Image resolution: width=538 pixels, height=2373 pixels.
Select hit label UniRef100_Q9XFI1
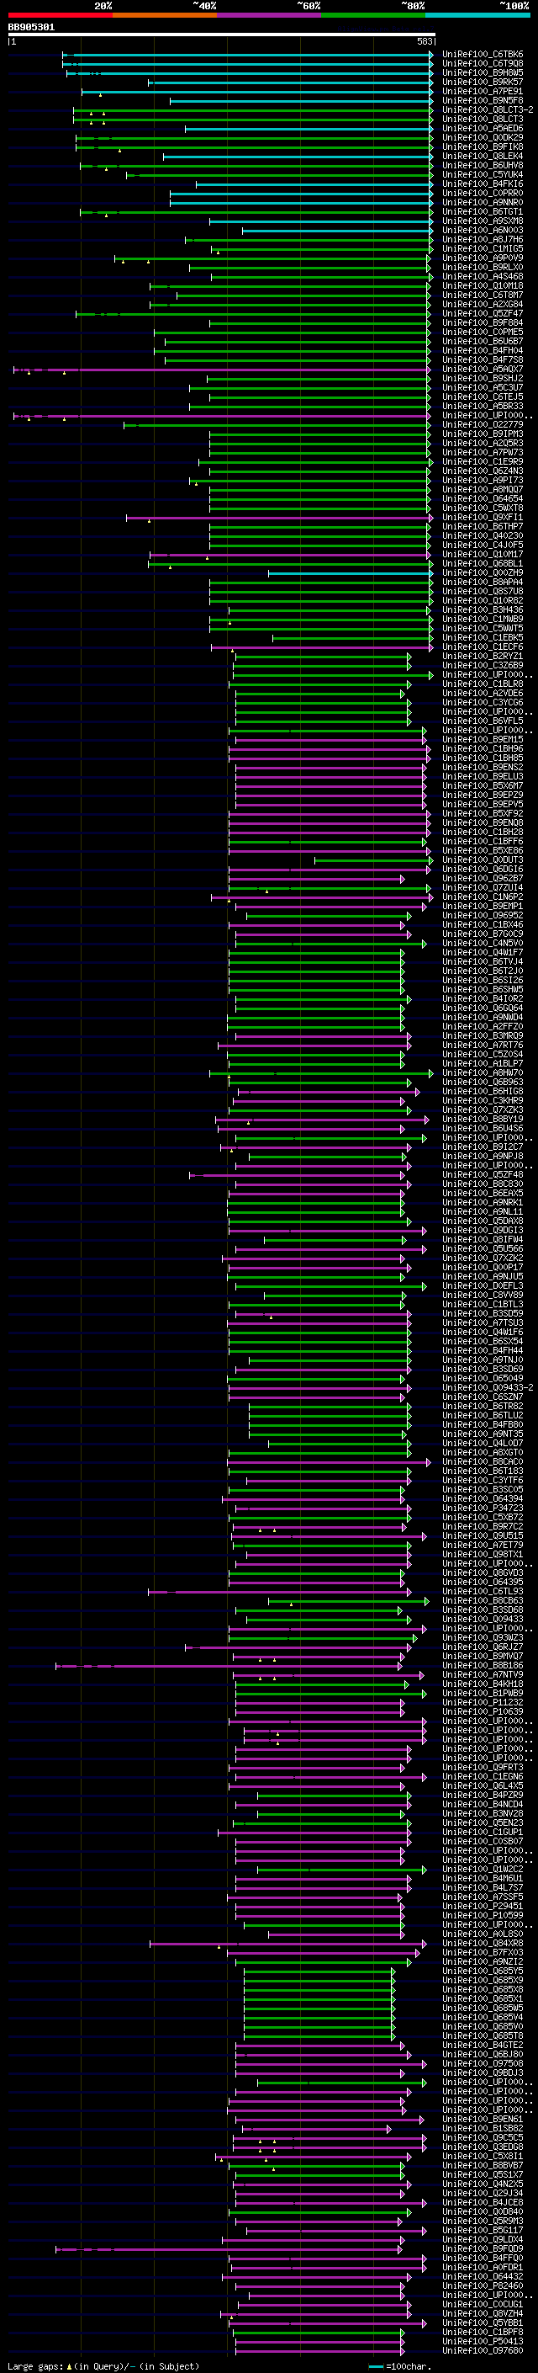coord(483,518)
